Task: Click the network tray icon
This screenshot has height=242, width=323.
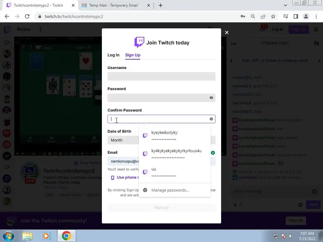Action: (x=276, y=236)
